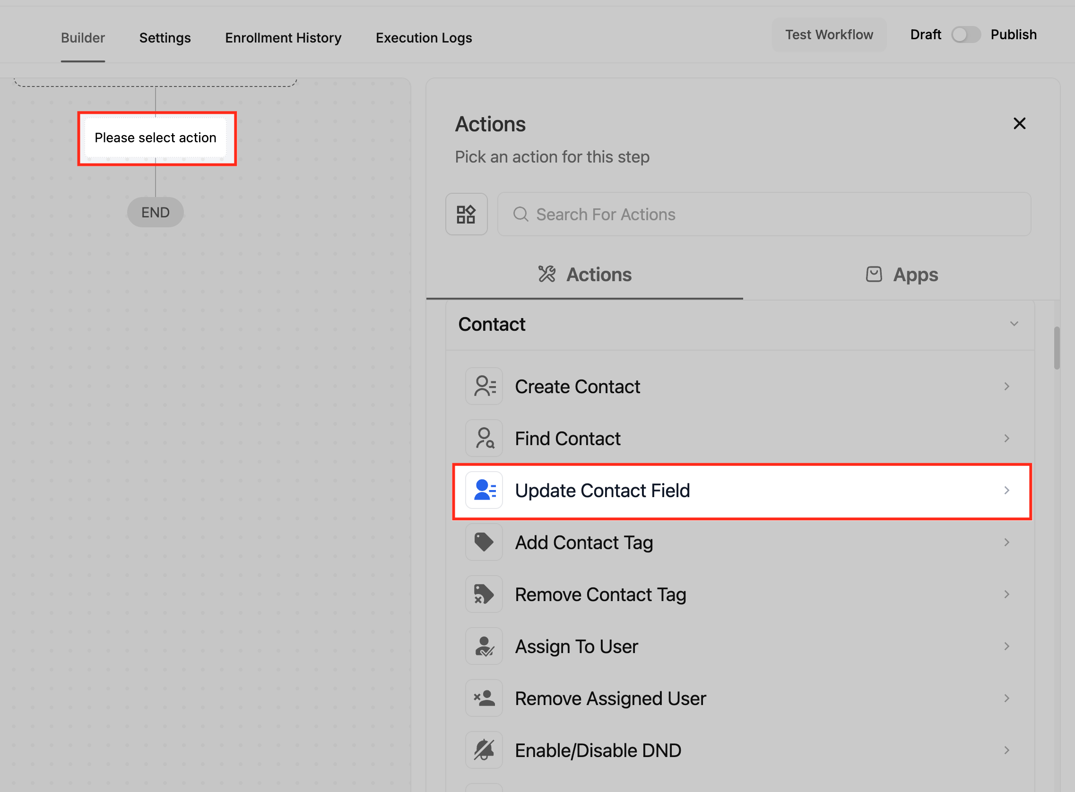Click the Remove Assigned User icon
Screen dimensions: 1075x792
click(x=484, y=698)
